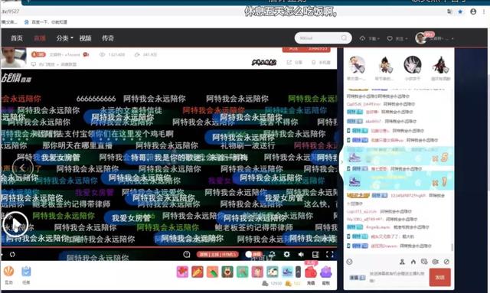Click the user/person icon above chat input
The width and height of the screenshot is (490, 293).
402,262
